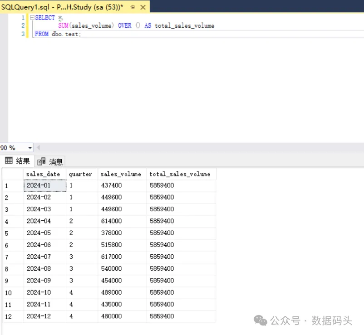Click the FROM keyword on line 3
Viewport: 364px width, 335px height.
42,34
